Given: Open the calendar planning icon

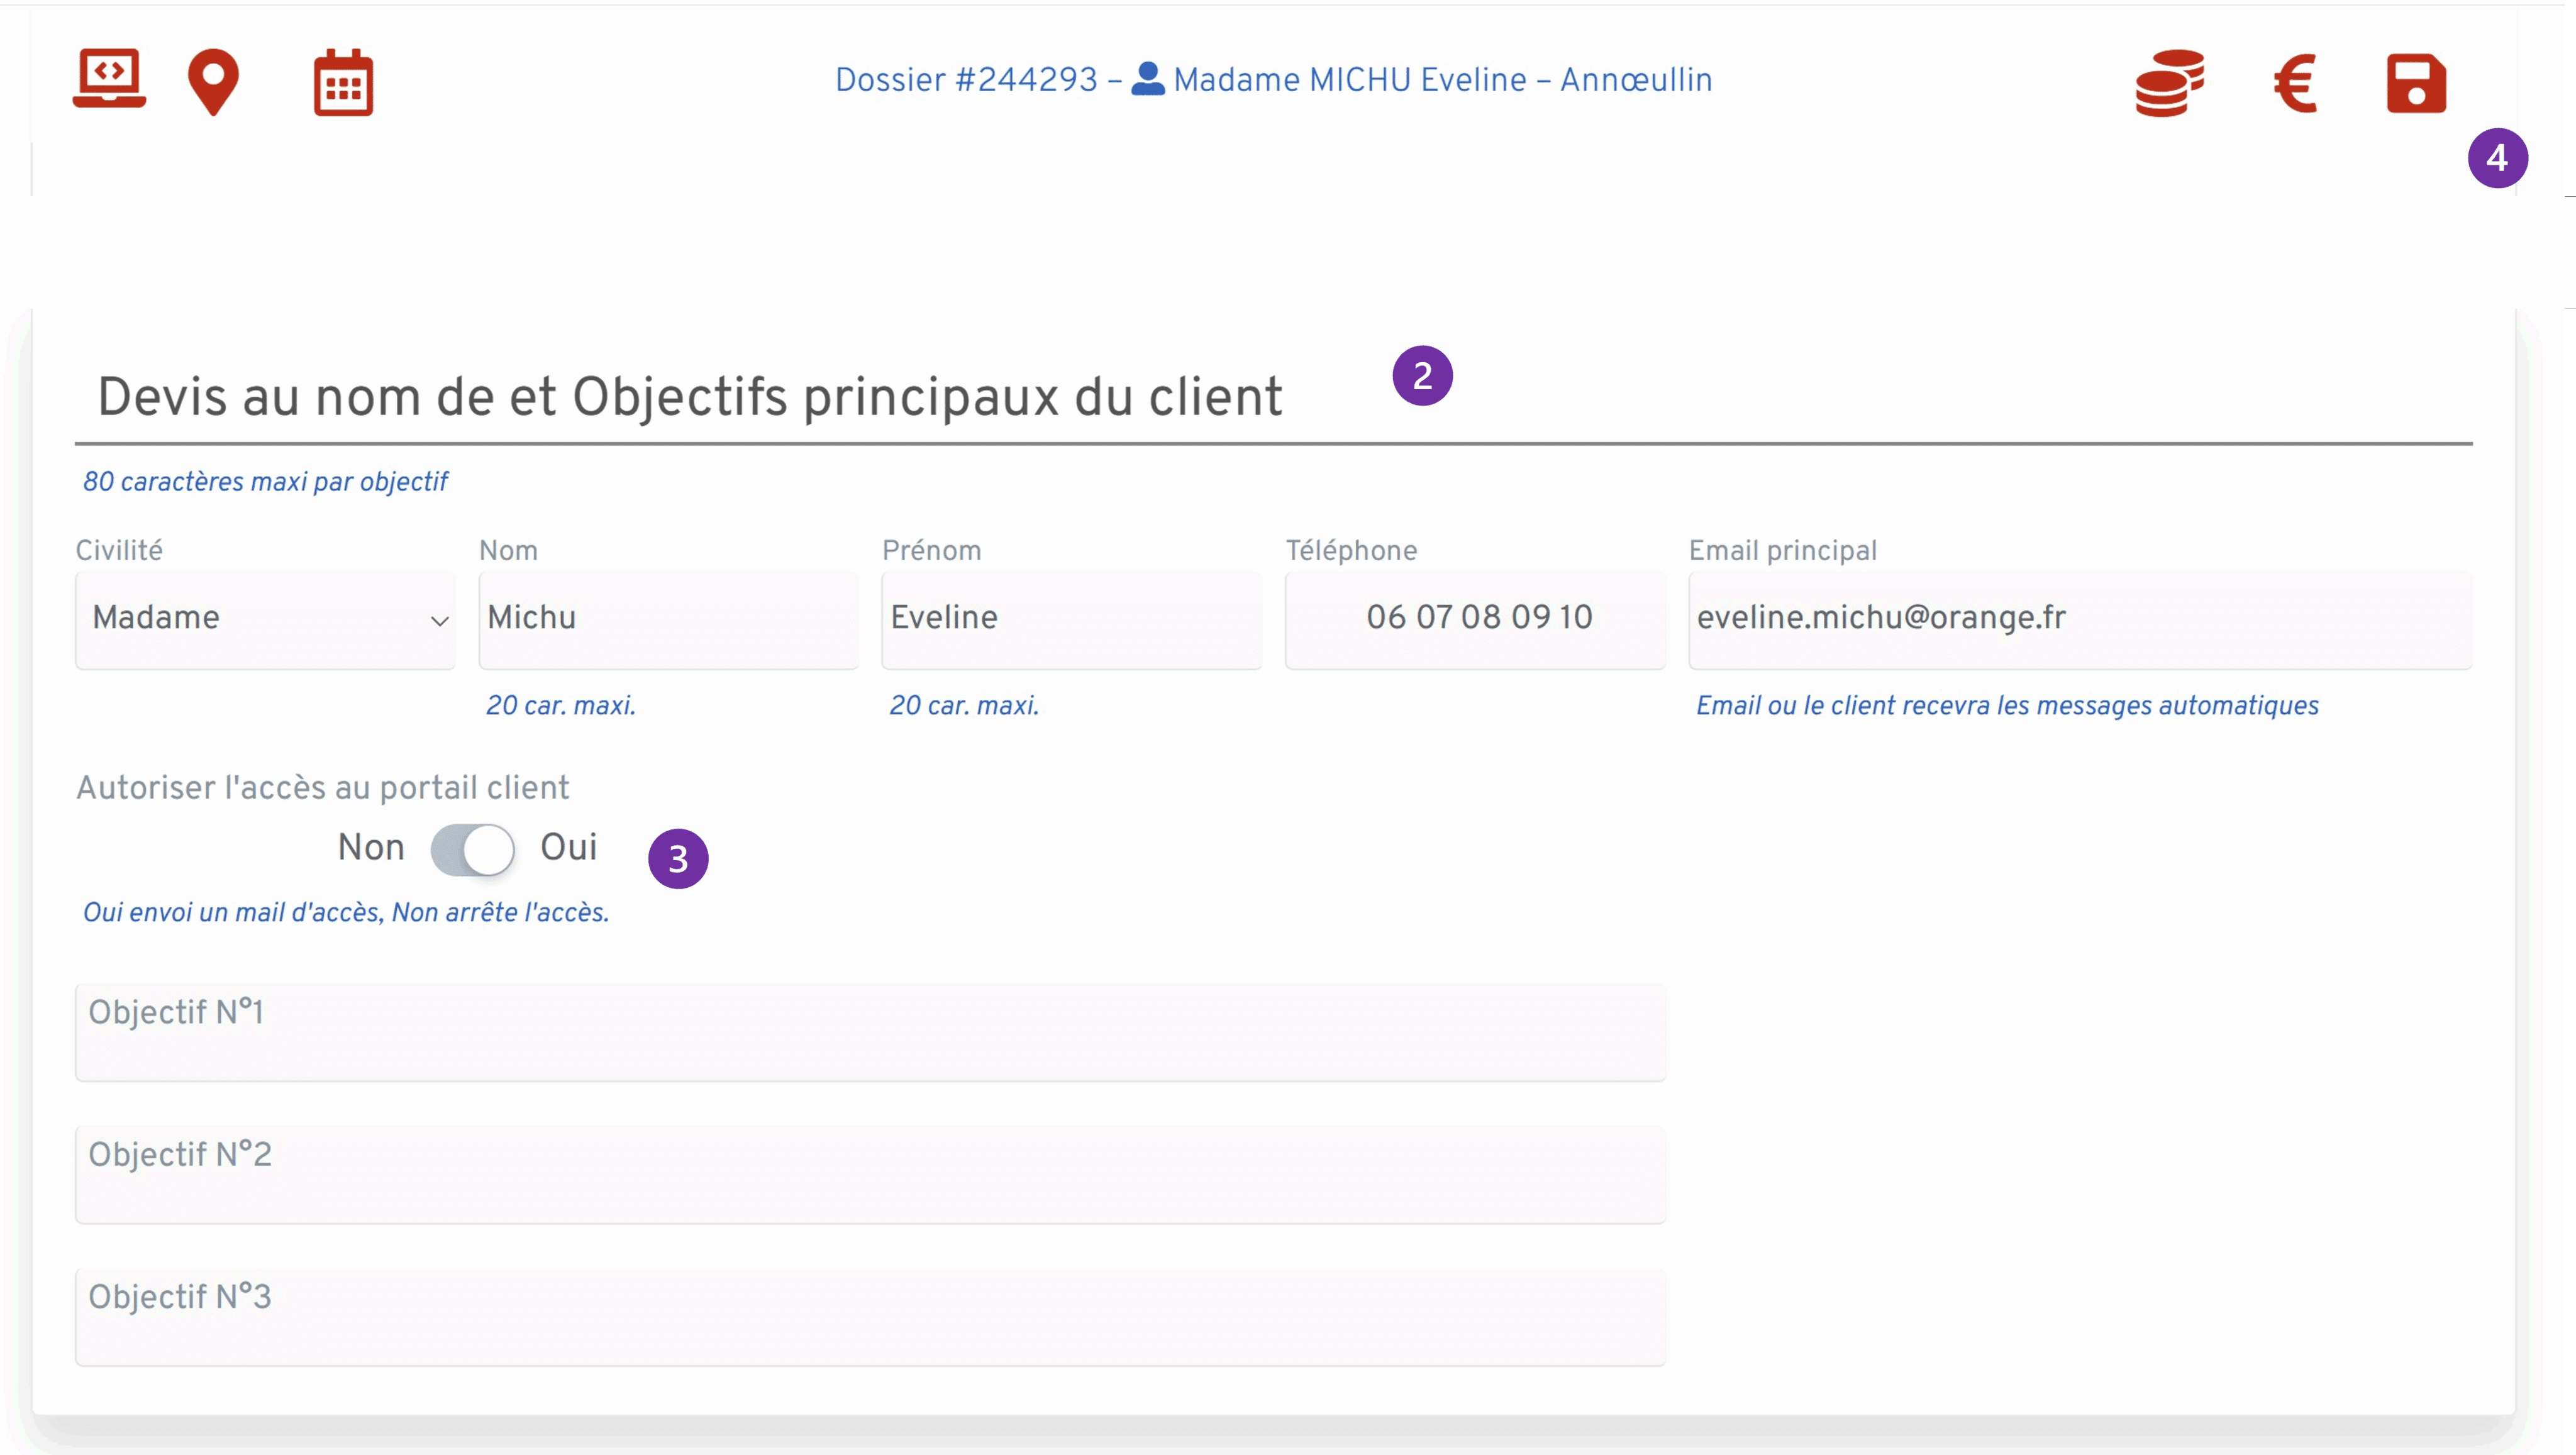Looking at the screenshot, I should tap(342, 82).
